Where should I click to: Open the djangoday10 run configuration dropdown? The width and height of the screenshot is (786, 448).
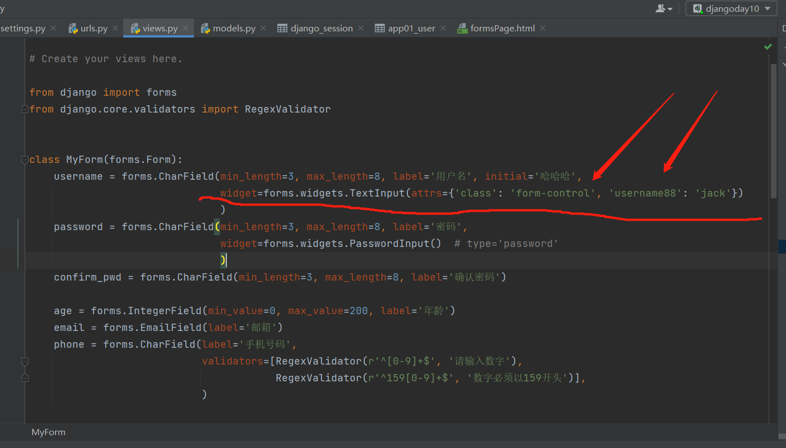[x=731, y=8]
